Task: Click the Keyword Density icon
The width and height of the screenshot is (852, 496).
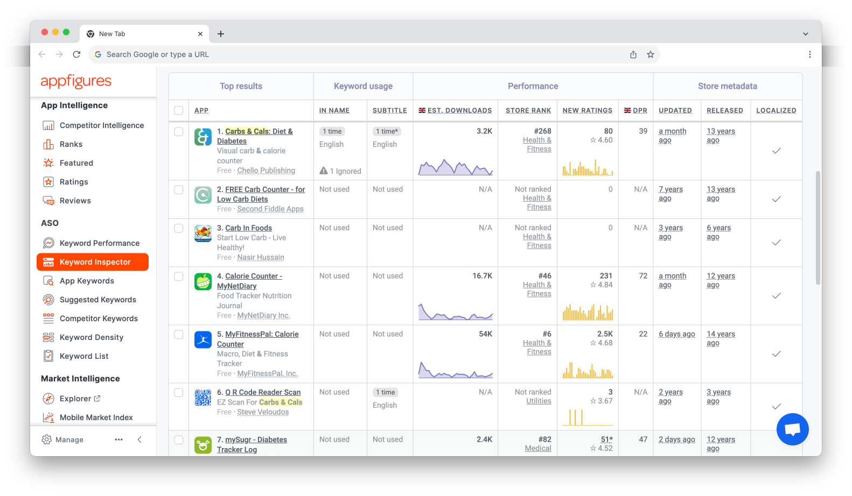Action: click(x=48, y=337)
